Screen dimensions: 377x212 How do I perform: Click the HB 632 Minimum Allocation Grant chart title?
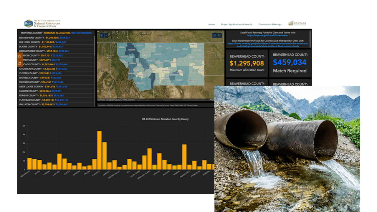(x=165, y=119)
